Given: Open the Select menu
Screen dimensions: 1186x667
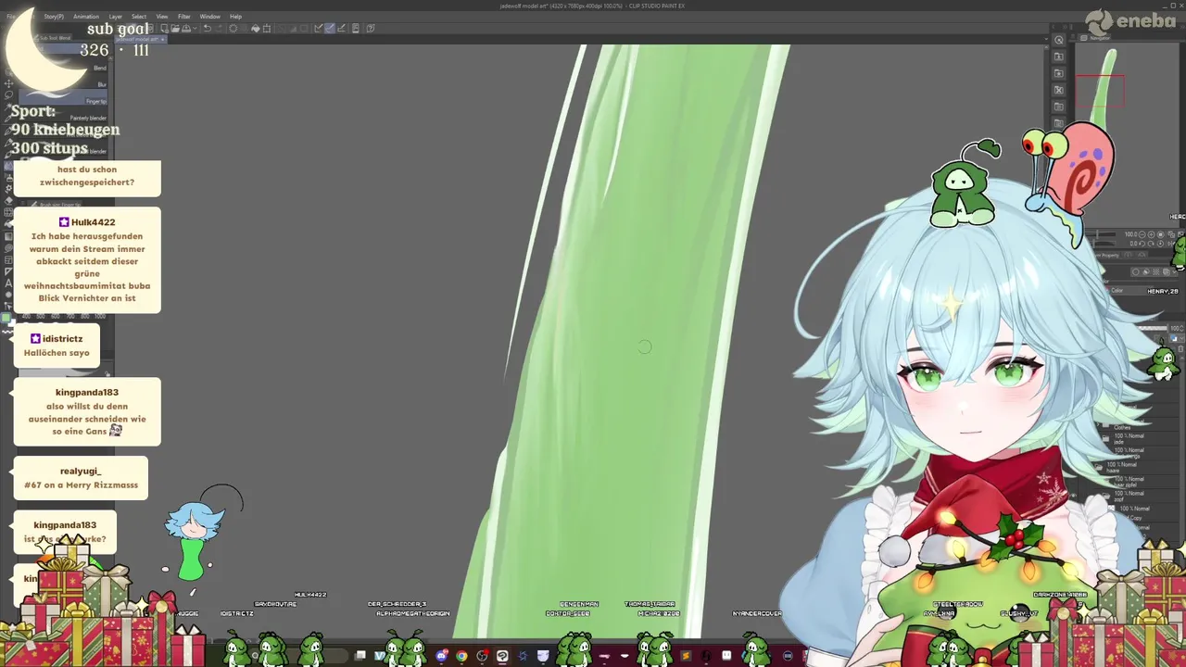Looking at the screenshot, I should pyautogui.click(x=139, y=17).
